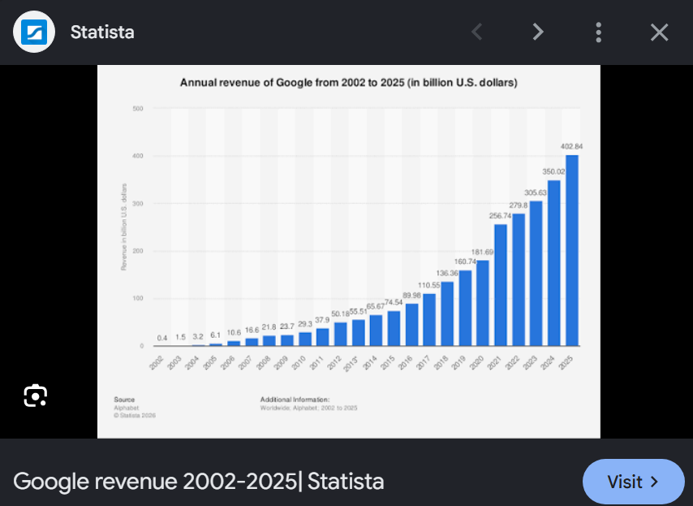This screenshot has height=506, width=693.
Task: Click the 29.3 value label
Action: click(x=305, y=324)
